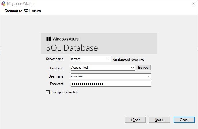Open the Server name dropdown arrow
198x129 pixels.
(108, 59)
